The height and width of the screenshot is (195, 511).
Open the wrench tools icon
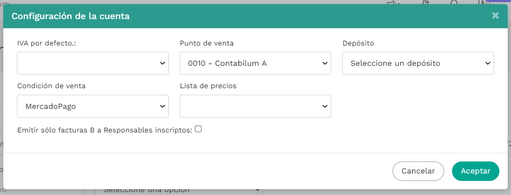(x=425, y=2)
